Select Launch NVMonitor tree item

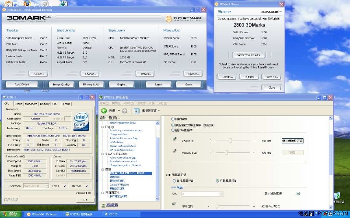(119, 184)
